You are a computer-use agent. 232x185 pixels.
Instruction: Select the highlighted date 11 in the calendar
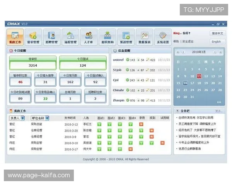[199, 76]
